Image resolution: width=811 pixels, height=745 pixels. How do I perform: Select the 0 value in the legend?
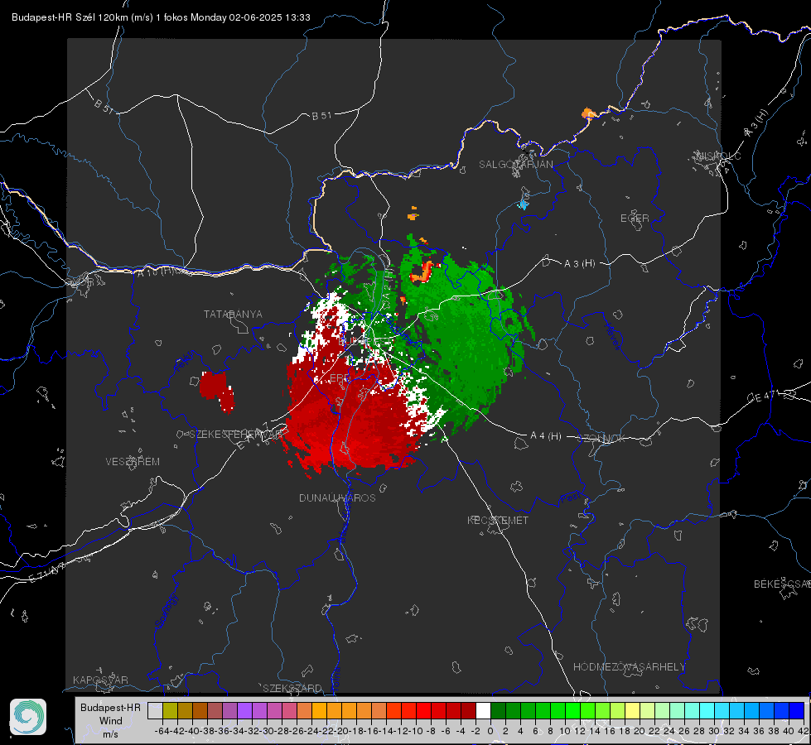[490, 731]
